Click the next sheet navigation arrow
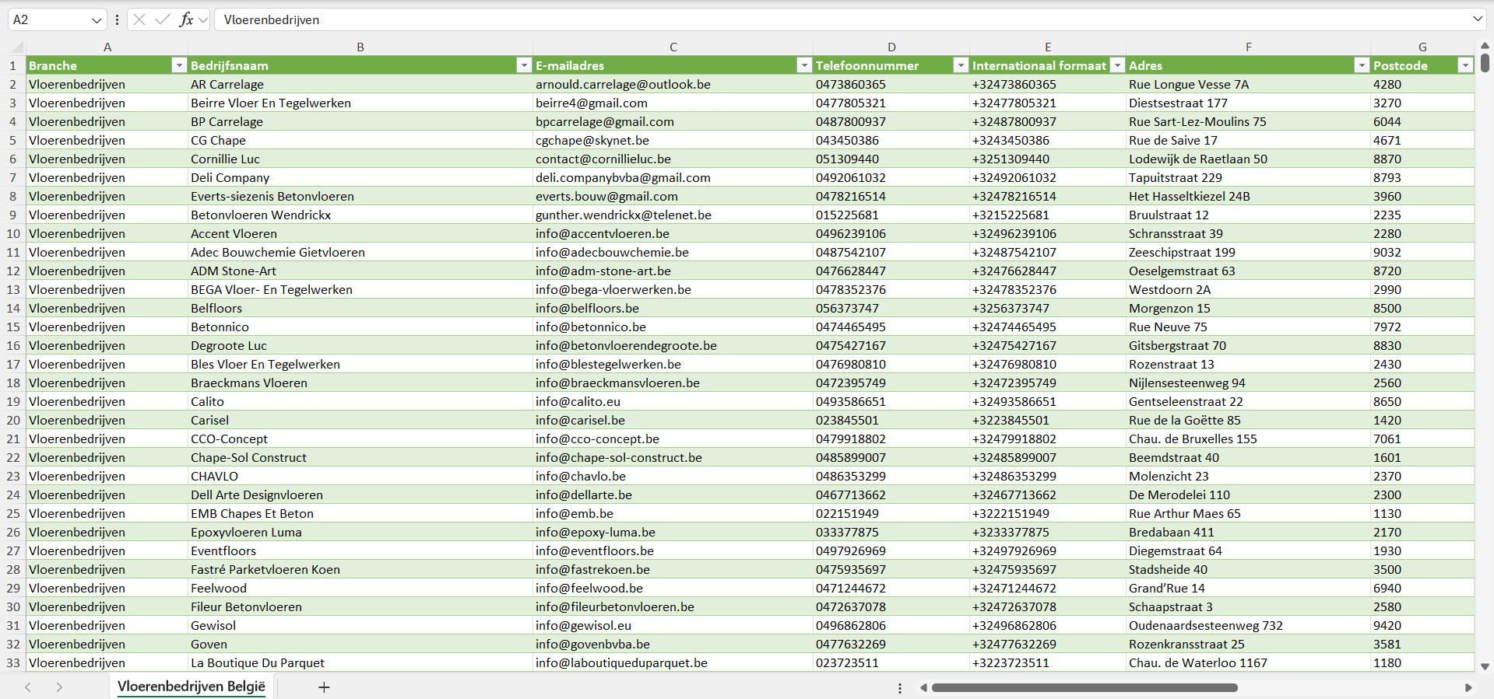 pos(59,687)
